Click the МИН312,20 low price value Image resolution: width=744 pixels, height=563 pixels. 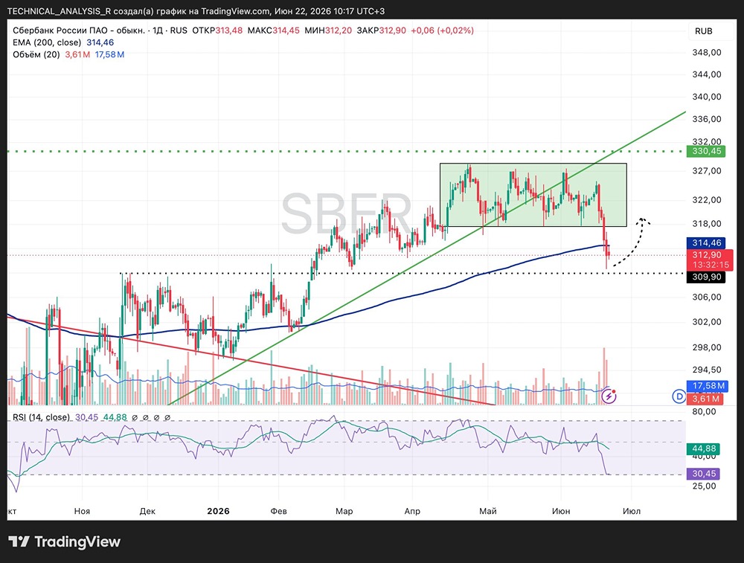coord(328,30)
